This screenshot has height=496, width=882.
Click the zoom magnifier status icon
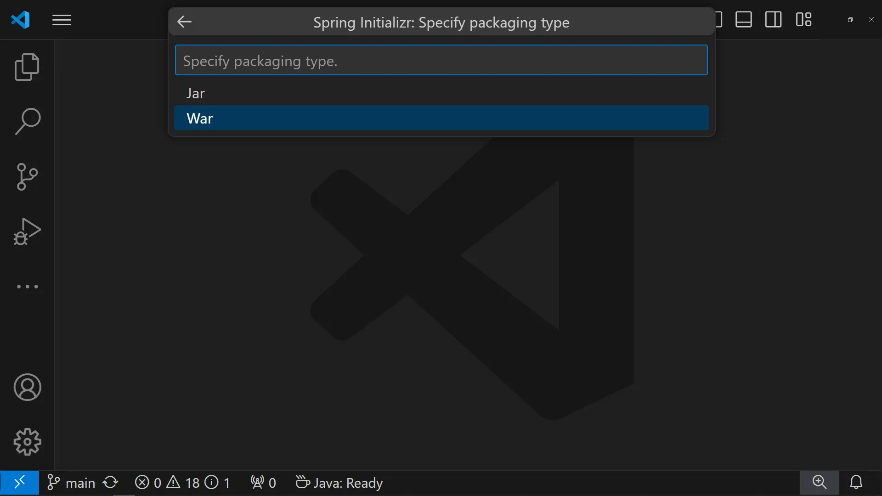pyautogui.click(x=820, y=482)
